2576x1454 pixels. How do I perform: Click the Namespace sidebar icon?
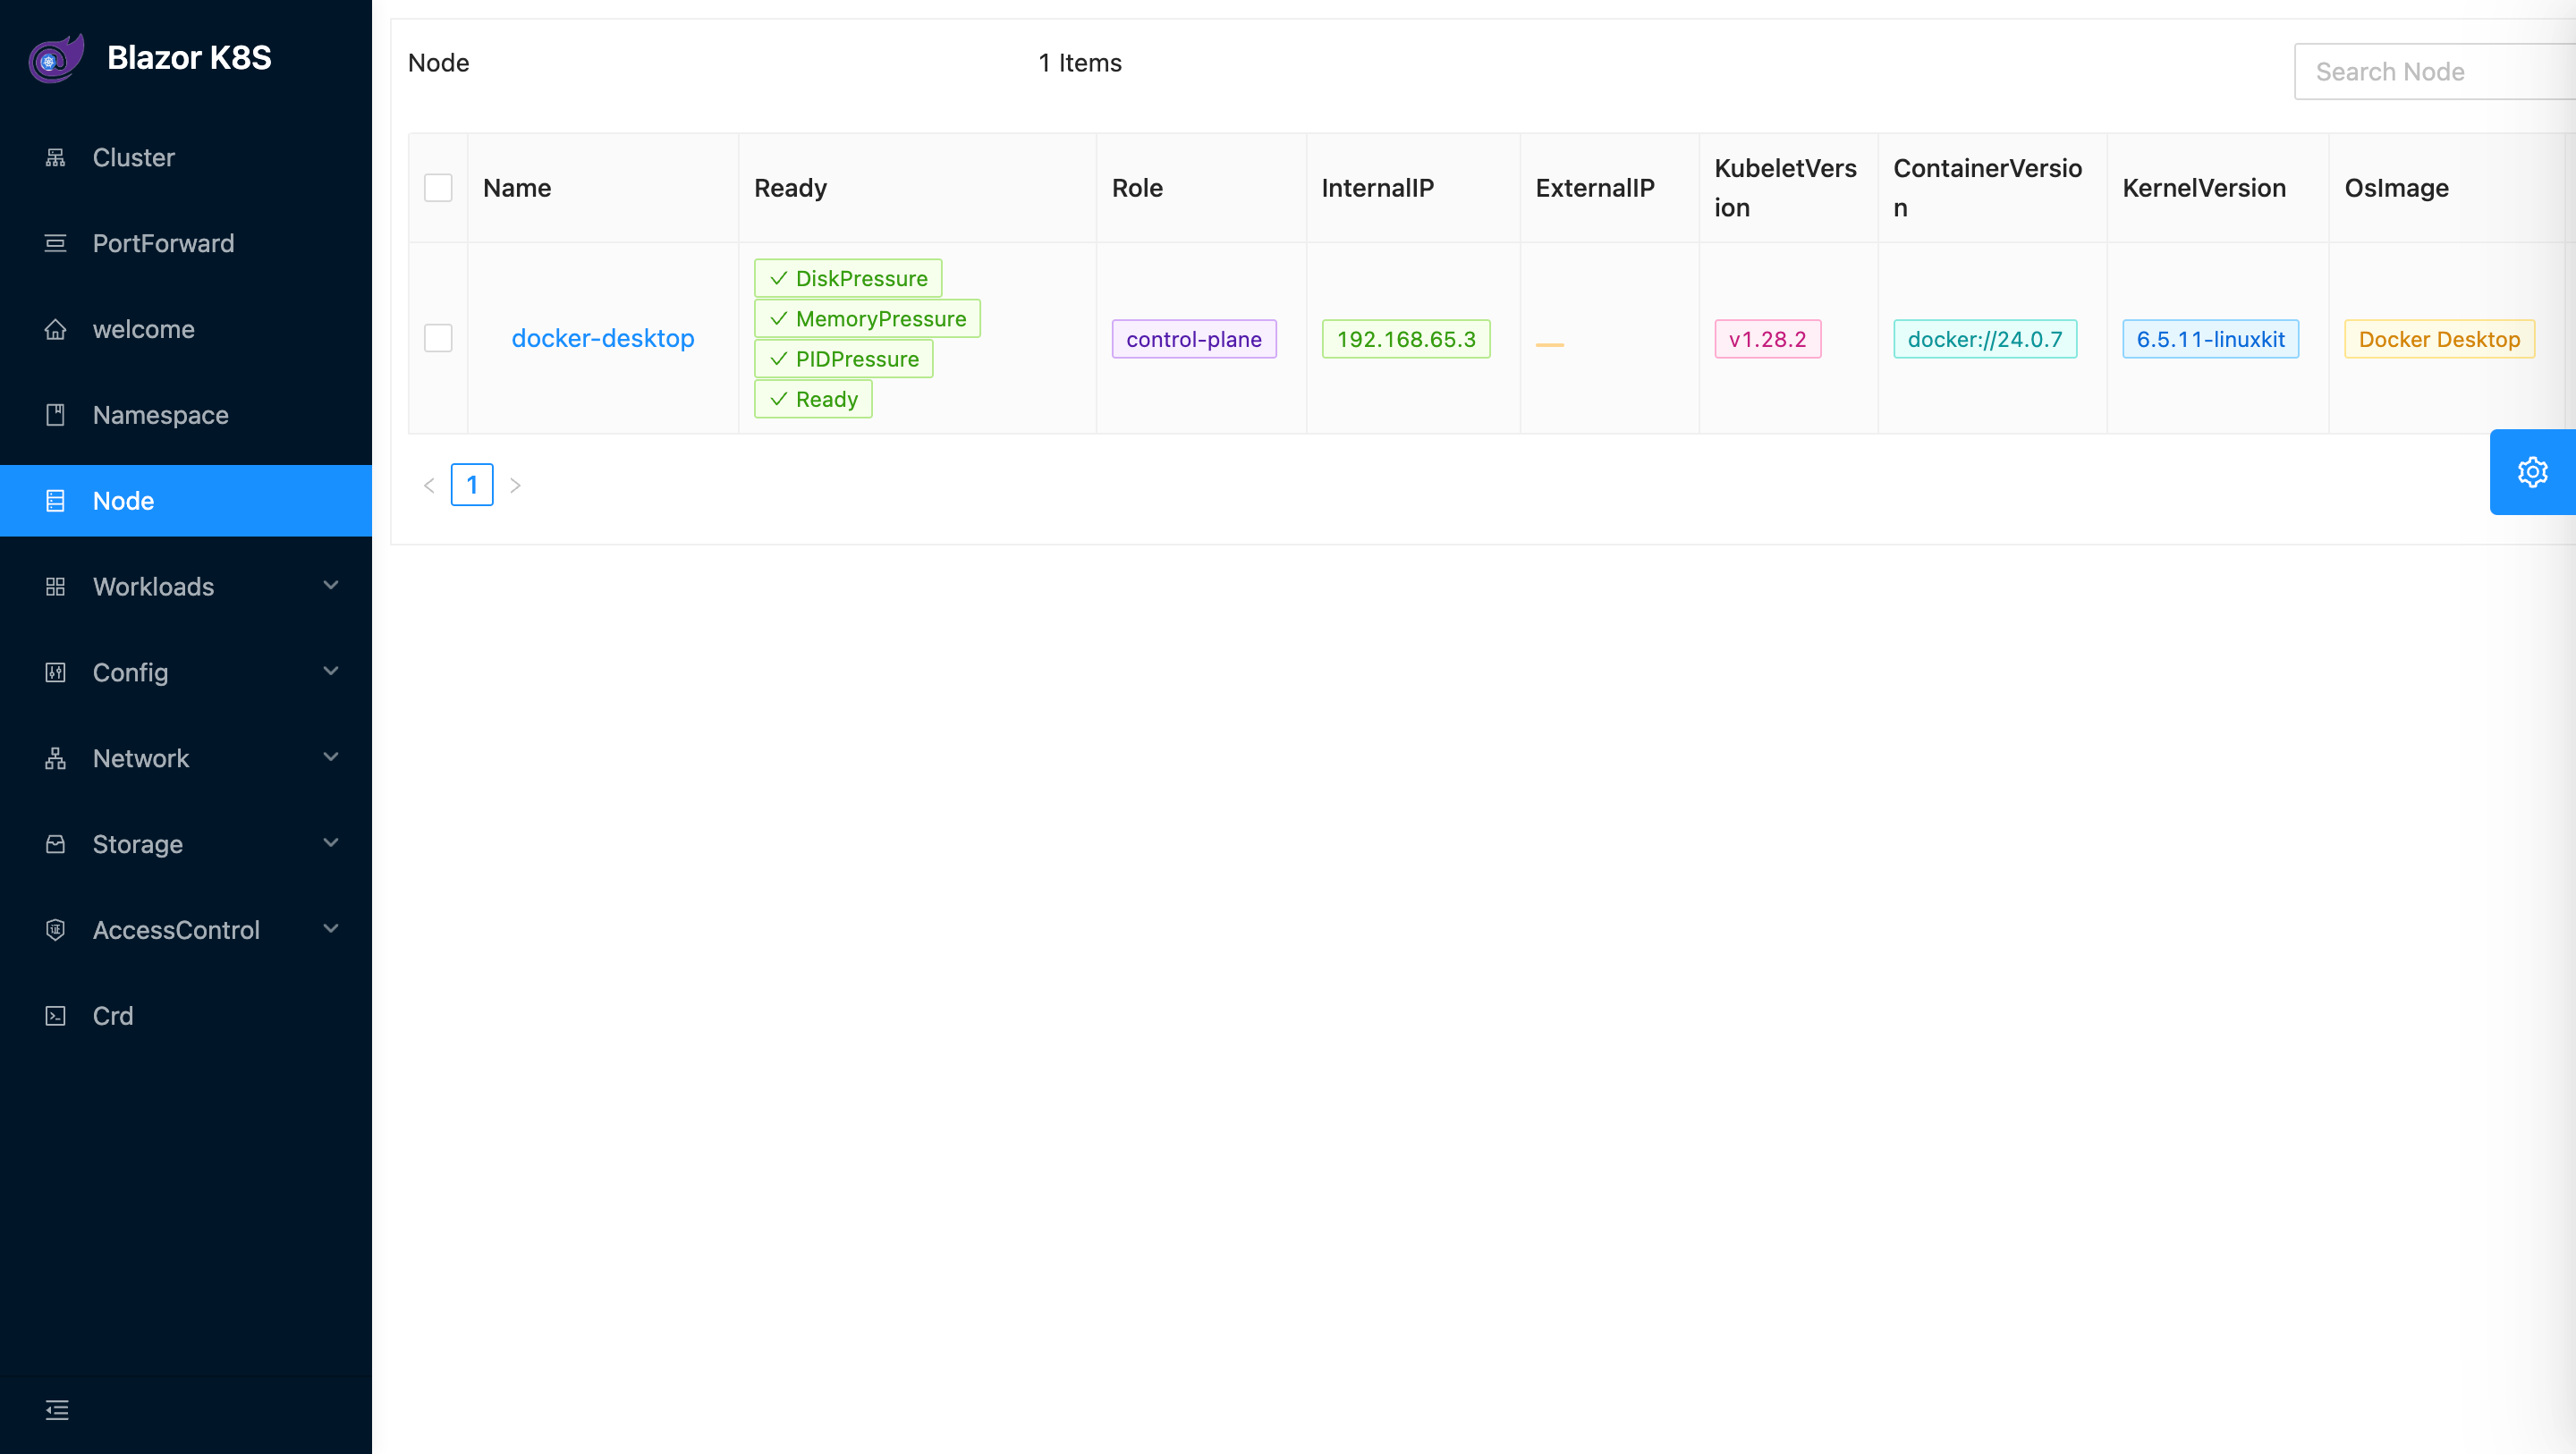point(56,415)
